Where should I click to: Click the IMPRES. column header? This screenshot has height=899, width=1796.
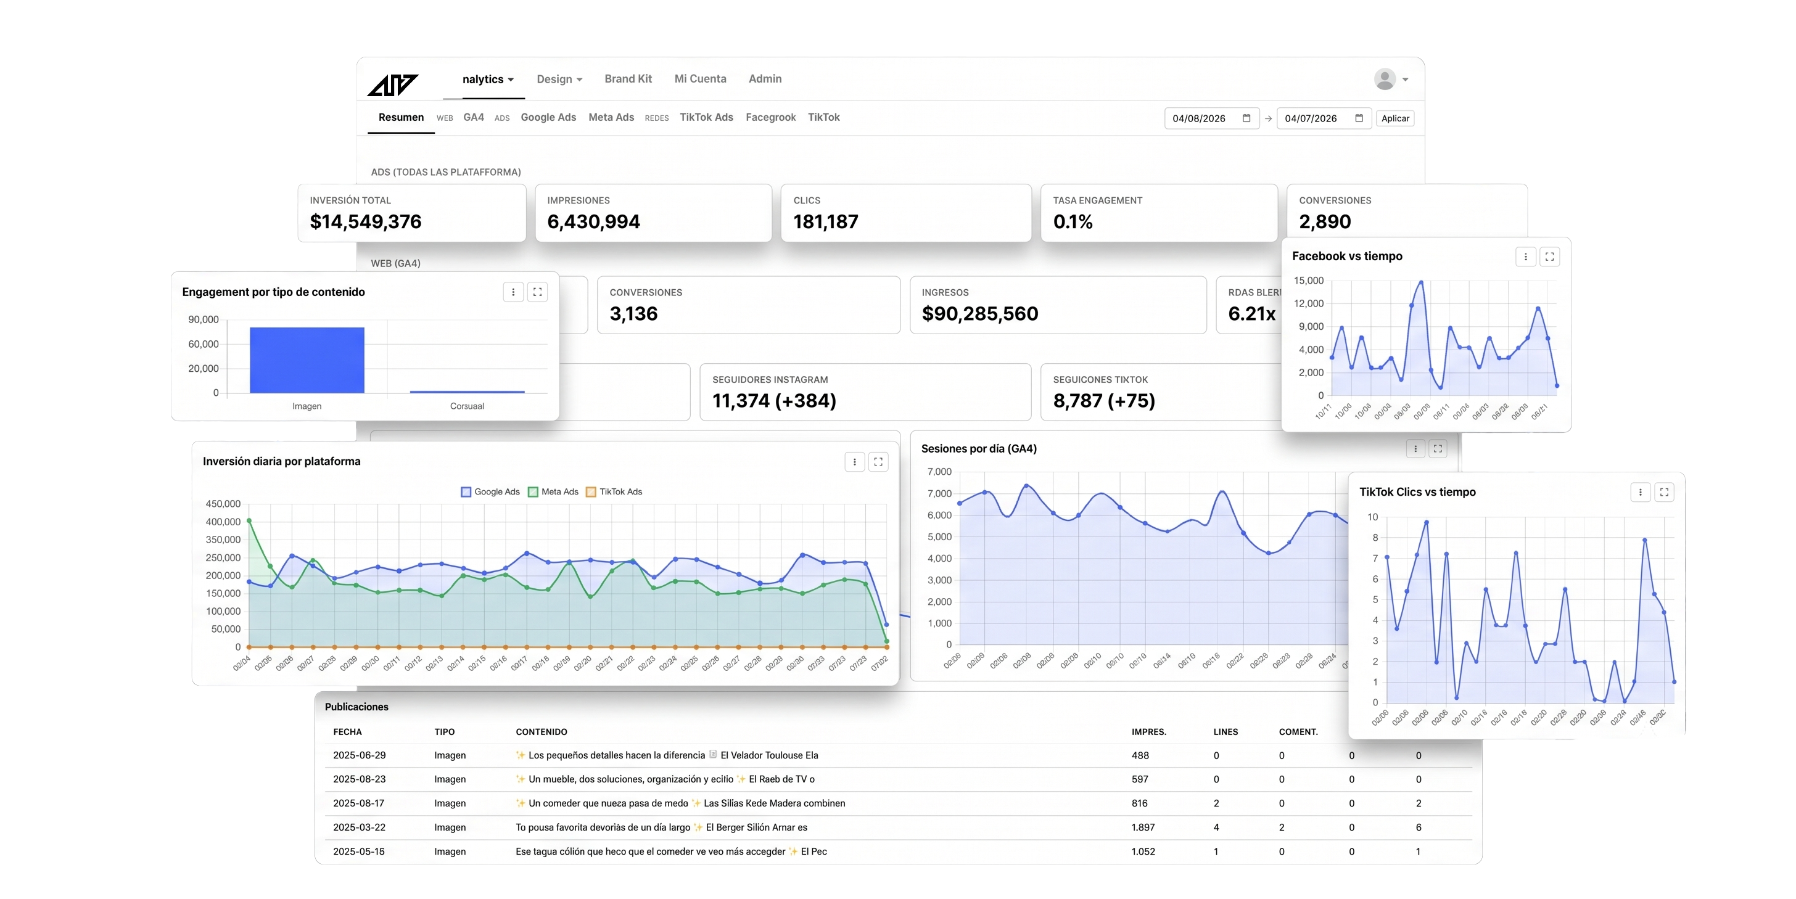click(1148, 732)
